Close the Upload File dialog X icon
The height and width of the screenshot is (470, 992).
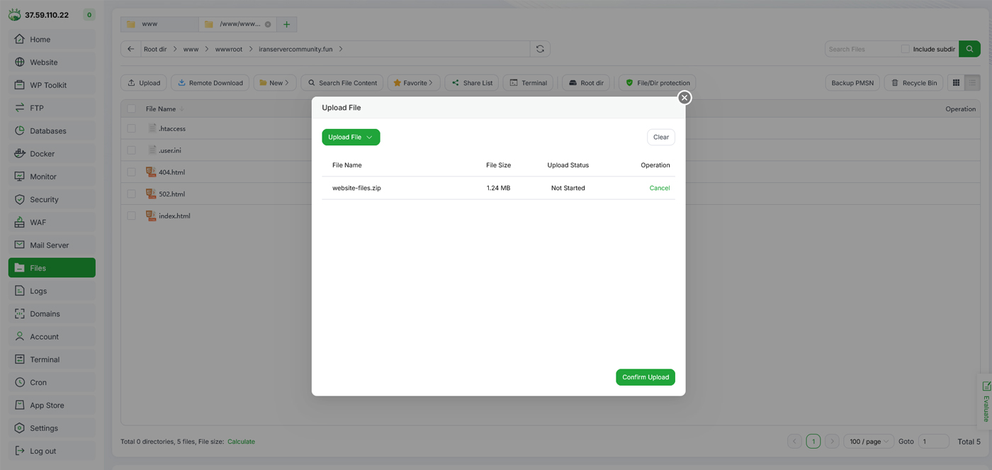pos(684,98)
